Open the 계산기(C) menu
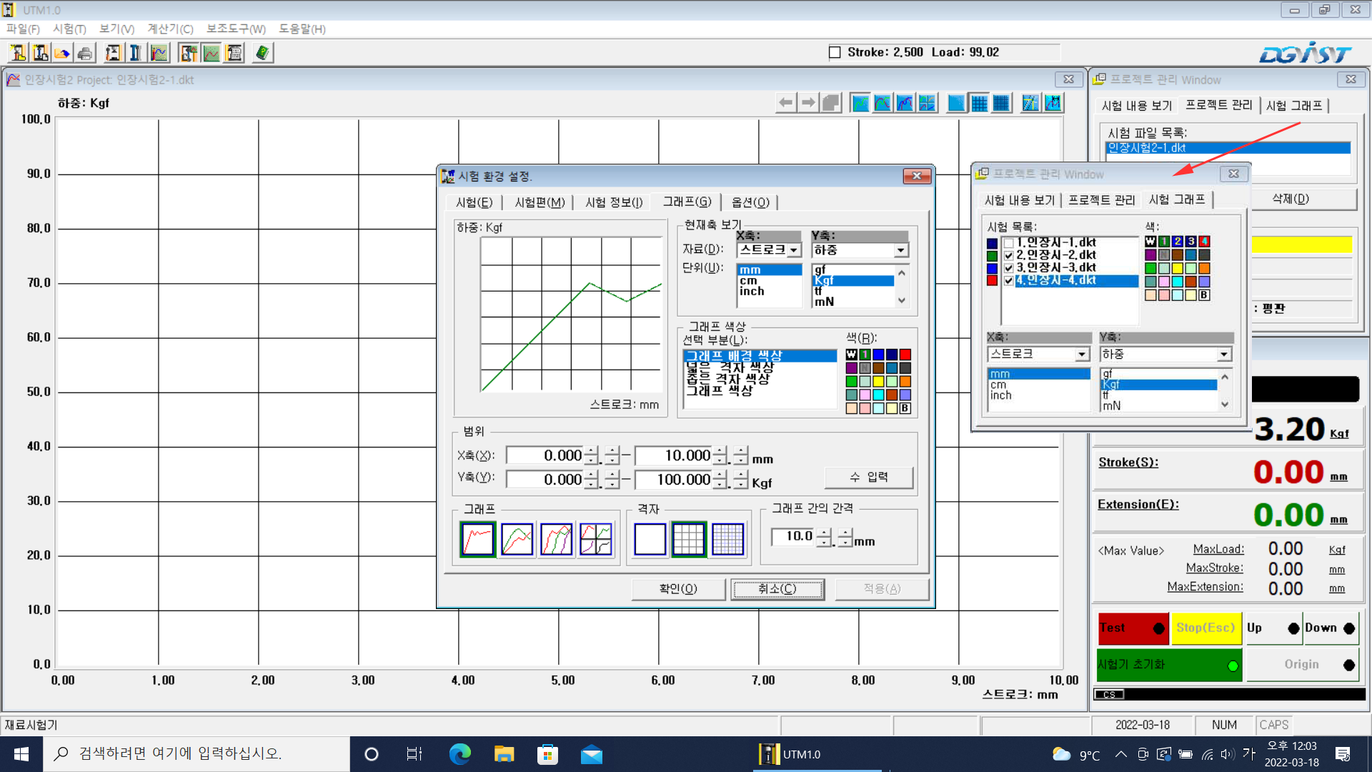Viewport: 1372px width, 772px height. [170, 29]
